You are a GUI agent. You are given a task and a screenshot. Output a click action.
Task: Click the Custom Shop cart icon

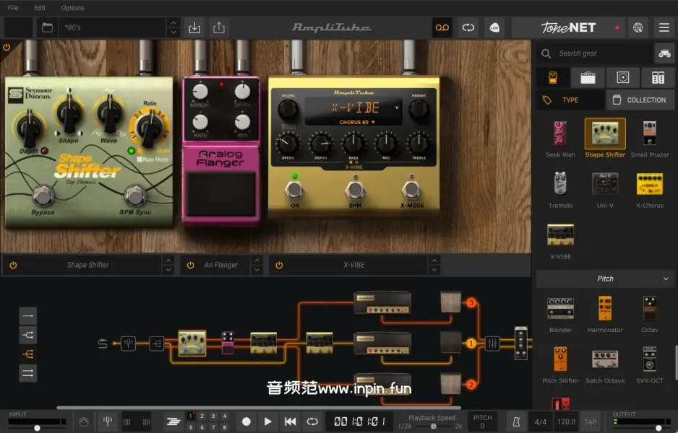click(664, 53)
